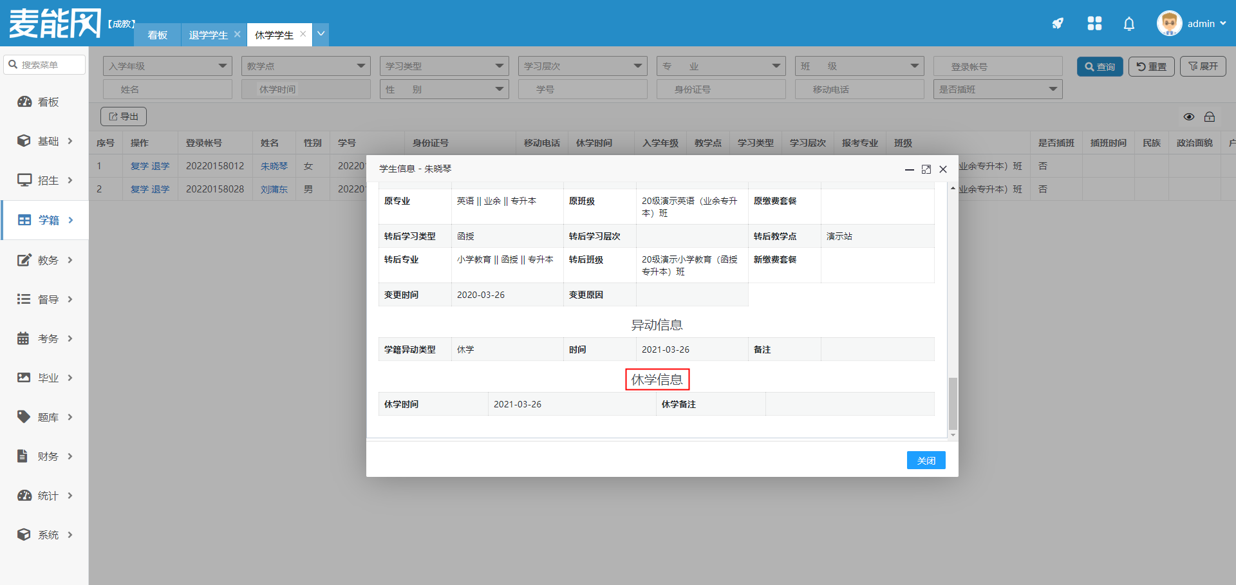The image size is (1236, 585).
Task: Click the dialog vertical scrollbar thumb
Action: tap(953, 403)
